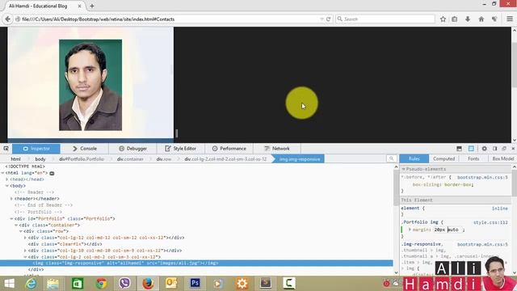Select the div.row breadcrumb
The height and width of the screenshot is (291, 517).
coord(164,159)
